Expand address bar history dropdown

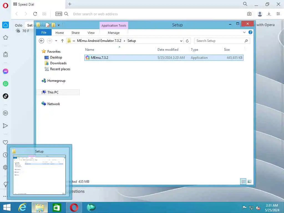181,41
